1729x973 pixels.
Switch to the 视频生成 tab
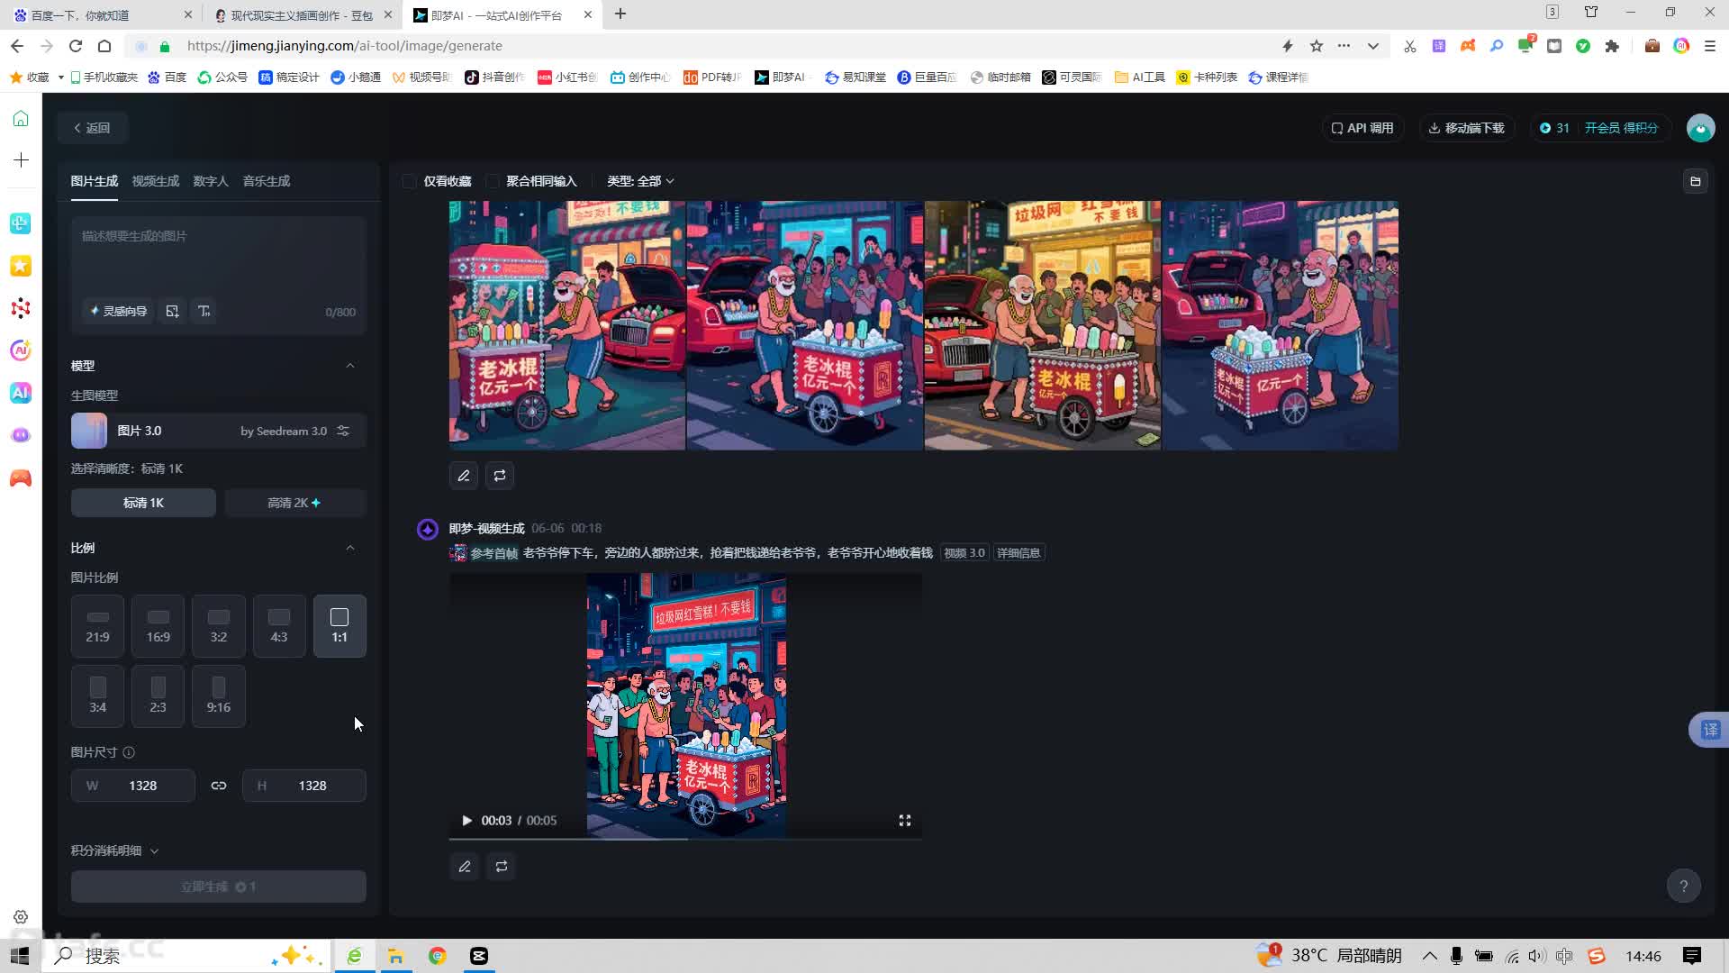(155, 181)
